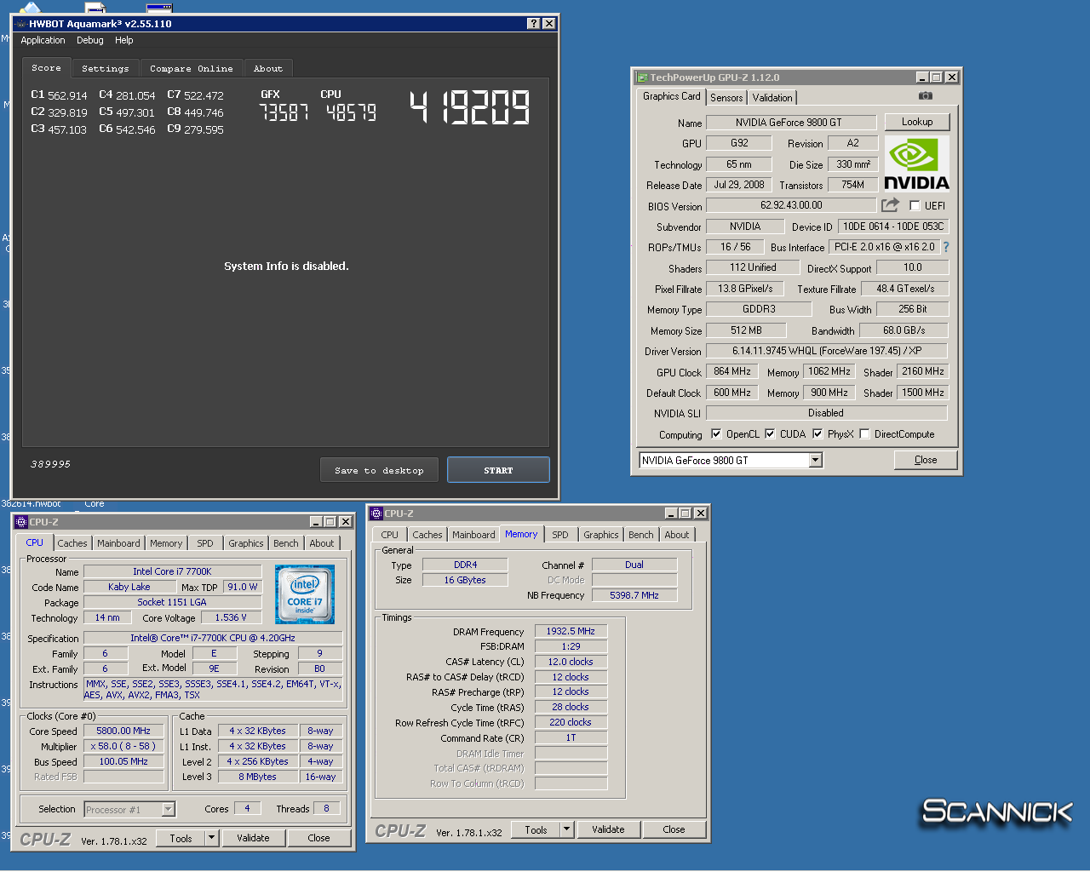Select the Score tab in Aquamark

pyautogui.click(x=47, y=68)
